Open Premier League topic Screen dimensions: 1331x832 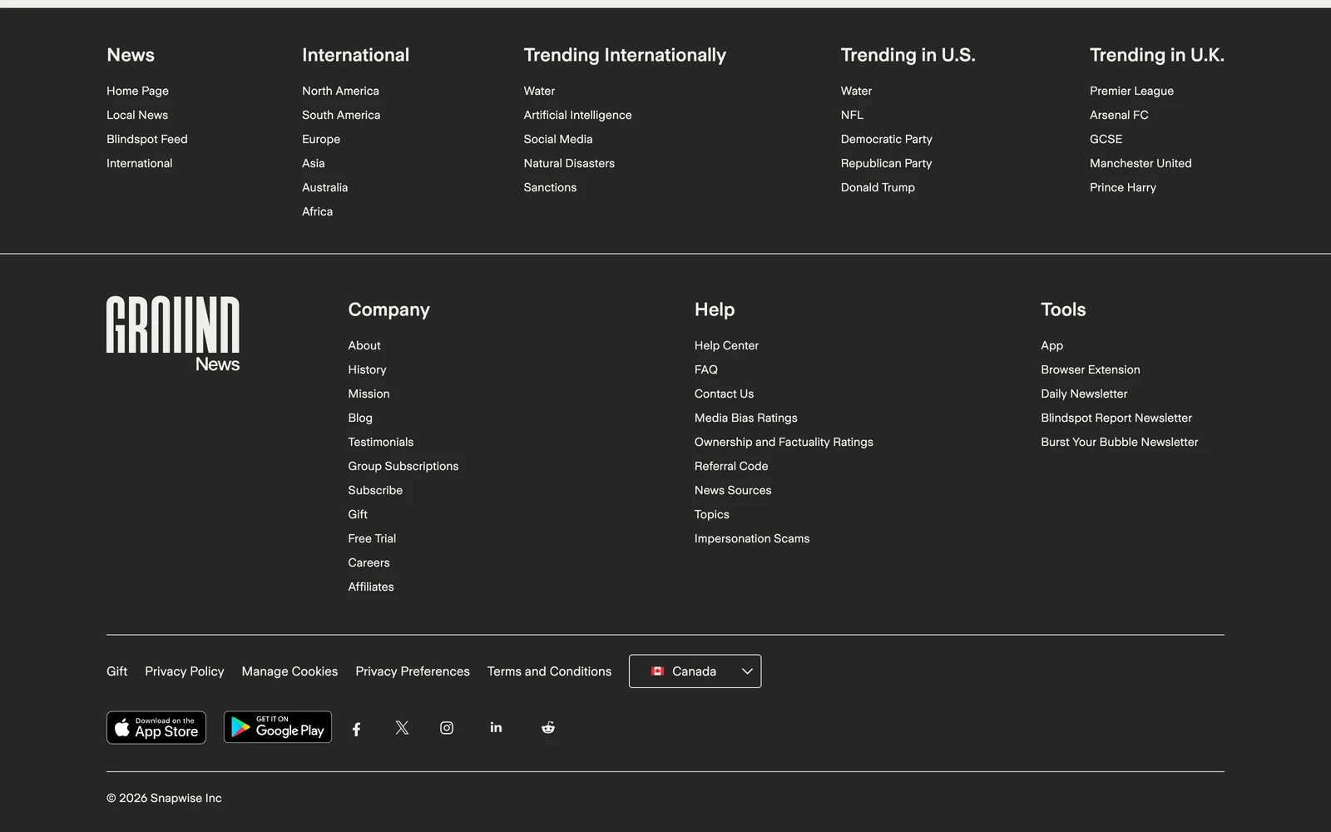(1131, 91)
